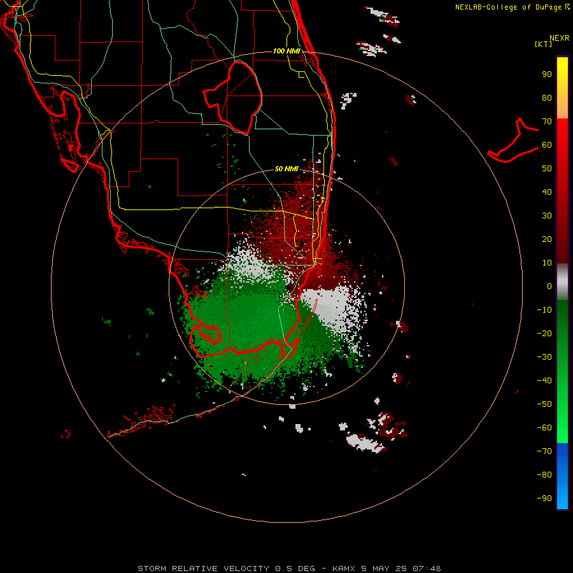This screenshot has width=573, height=573.
Task: Click the positive 10 colorbar value
Action: [547, 263]
